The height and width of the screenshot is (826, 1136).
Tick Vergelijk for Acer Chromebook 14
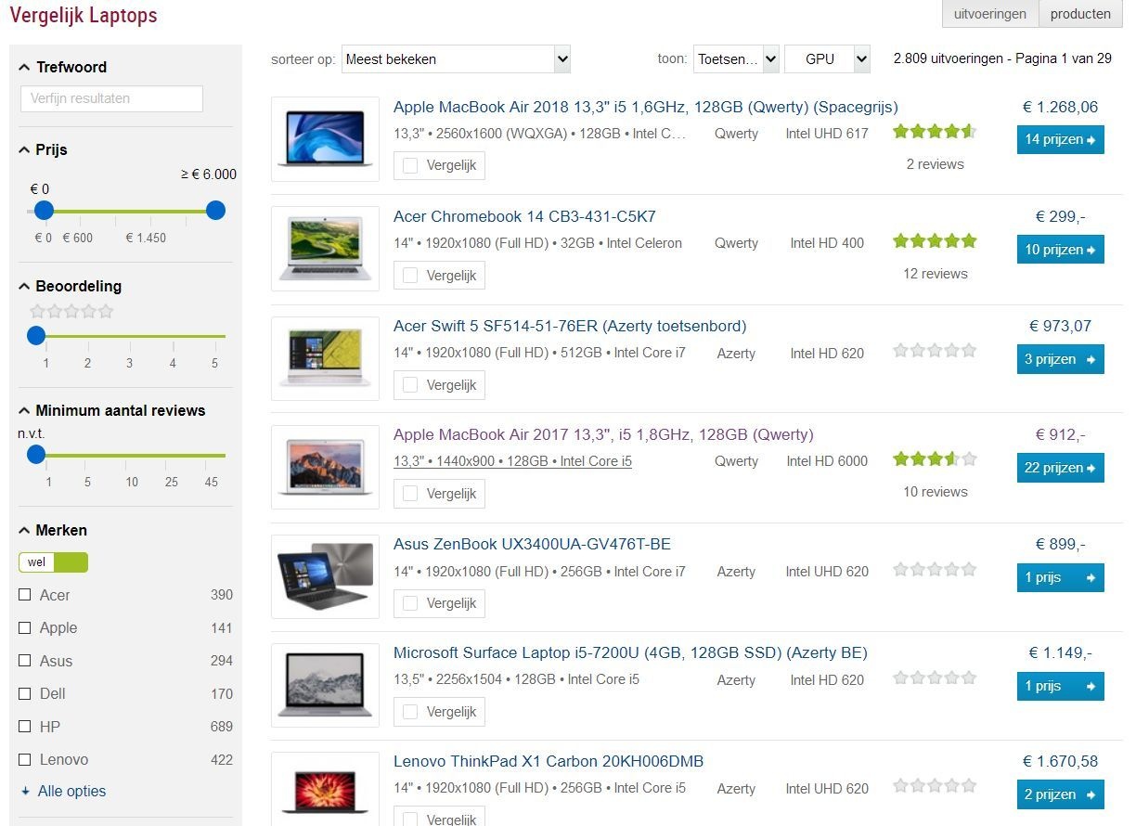410,275
